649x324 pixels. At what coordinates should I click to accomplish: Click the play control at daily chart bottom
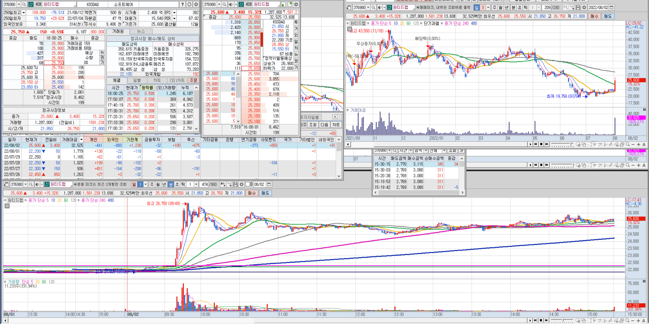(x=530, y=144)
